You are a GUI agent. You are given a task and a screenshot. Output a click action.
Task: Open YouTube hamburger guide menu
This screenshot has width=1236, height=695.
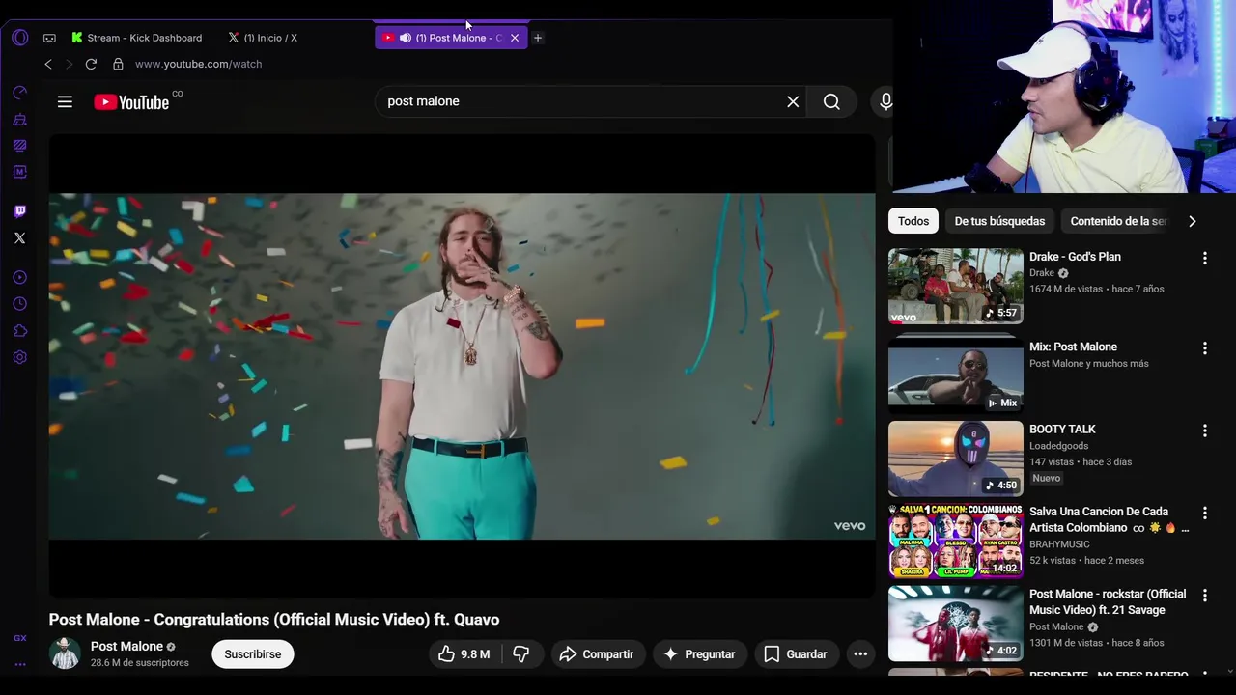click(65, 101)
